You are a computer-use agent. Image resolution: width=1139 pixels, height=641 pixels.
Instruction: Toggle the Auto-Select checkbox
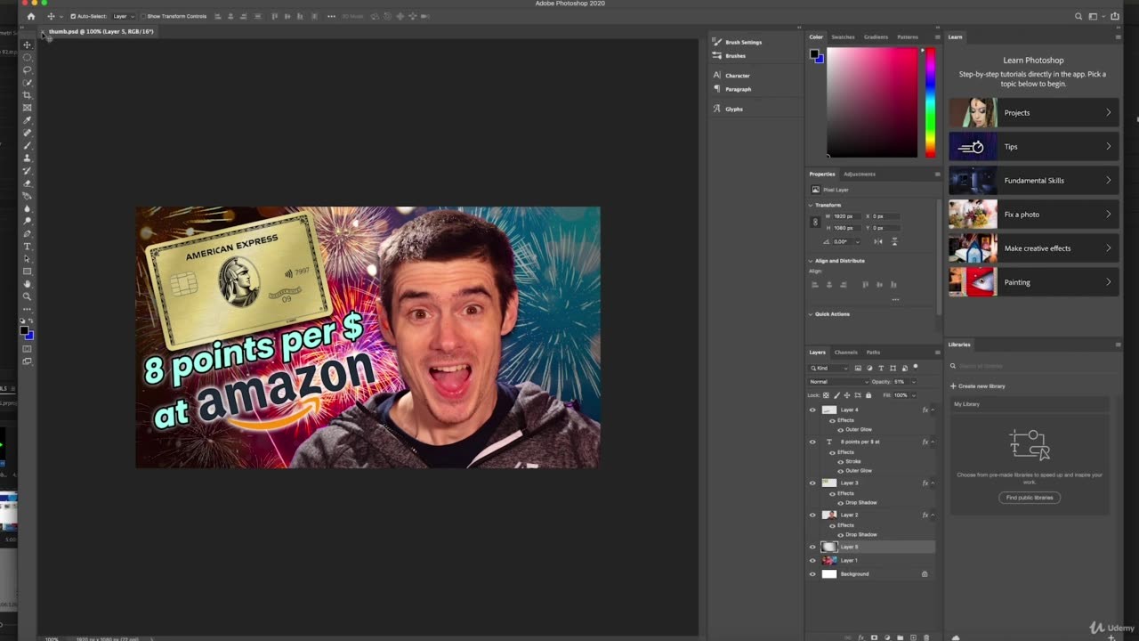point(73,16)
